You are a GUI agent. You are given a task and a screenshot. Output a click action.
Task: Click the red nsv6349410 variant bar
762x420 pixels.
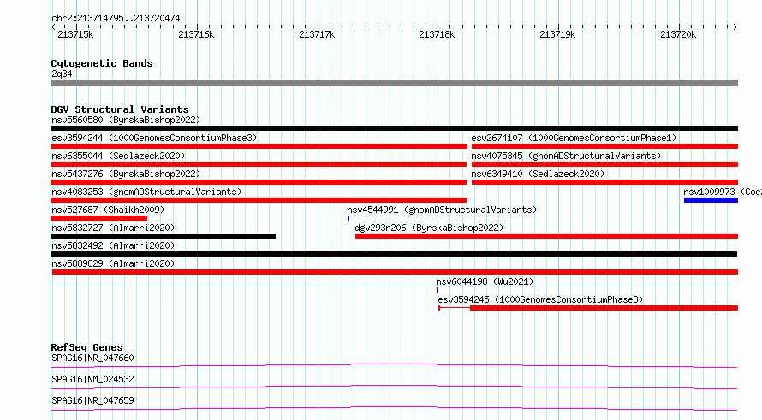[x=604, y=182]
